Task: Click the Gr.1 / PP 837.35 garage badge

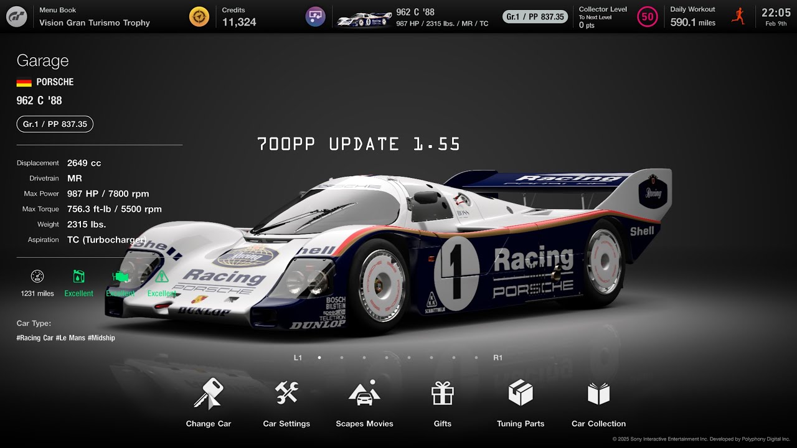Action: 55,124
